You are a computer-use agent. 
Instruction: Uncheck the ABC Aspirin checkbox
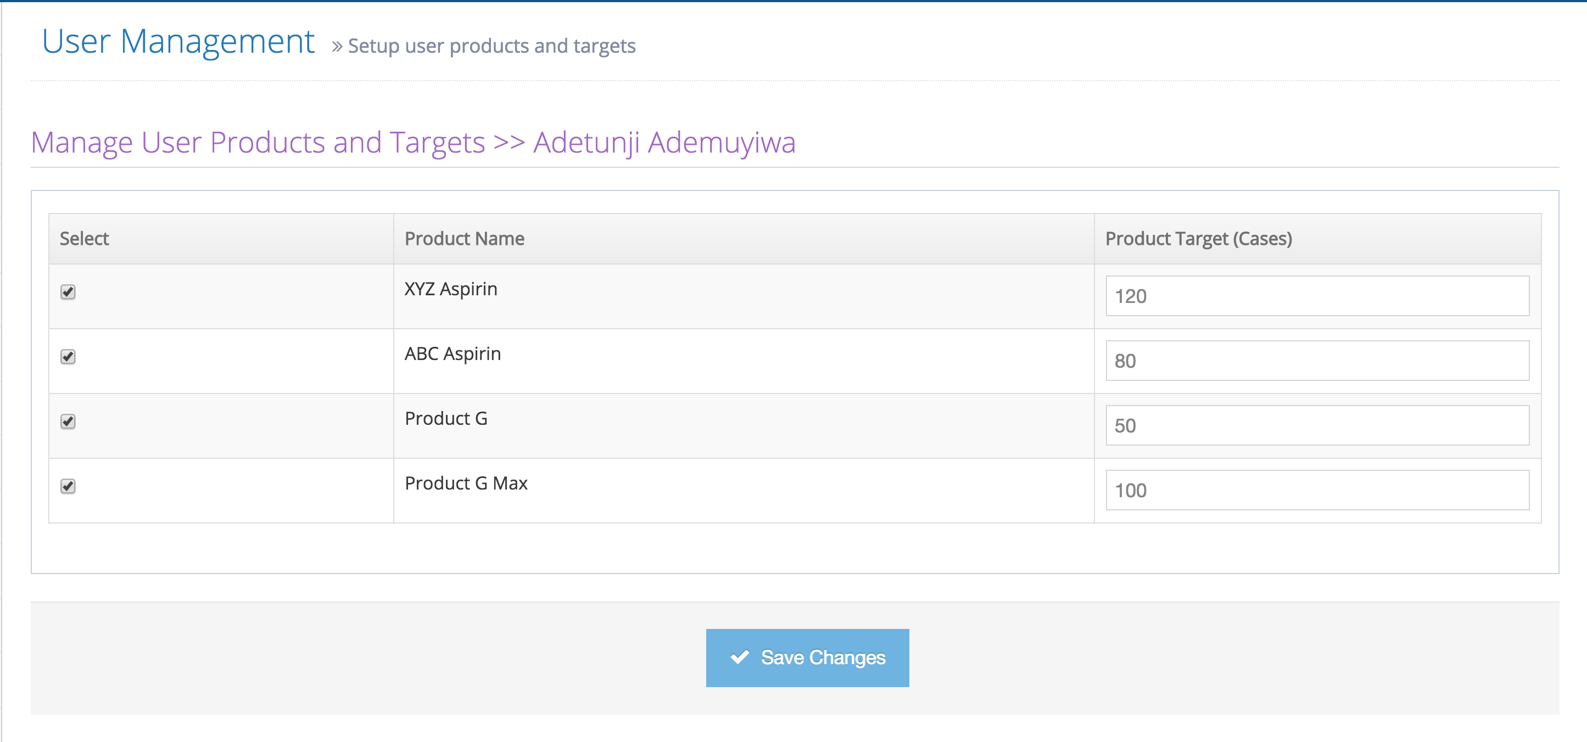coord(68,357)
